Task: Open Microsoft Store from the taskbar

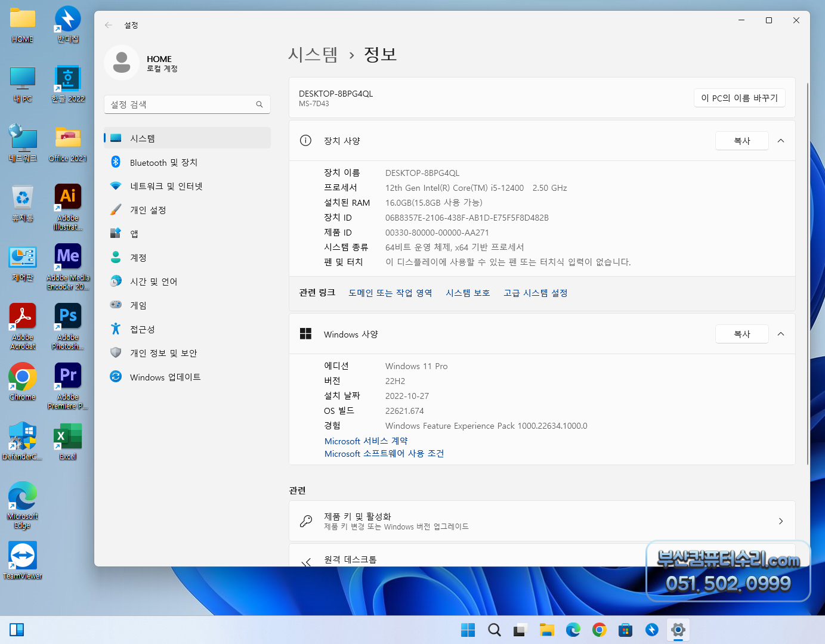Action: tap(626, 630)
